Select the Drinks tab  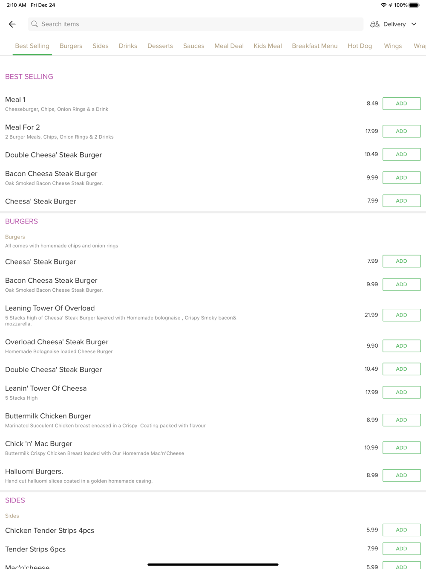[x=128, y=46]
